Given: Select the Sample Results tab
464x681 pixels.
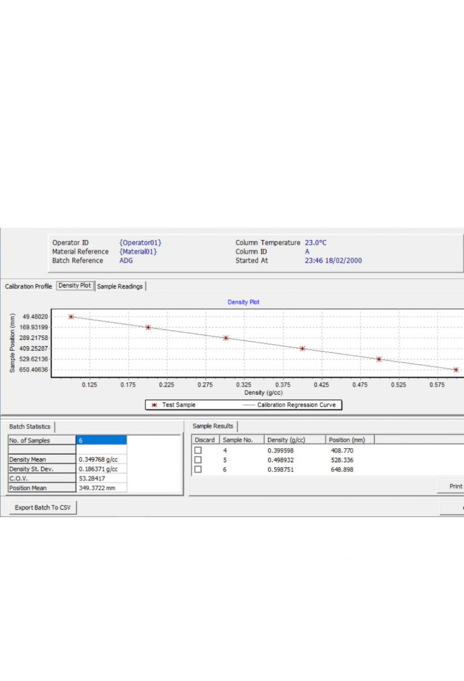Looking at the screenshot, I should point(213,426).
